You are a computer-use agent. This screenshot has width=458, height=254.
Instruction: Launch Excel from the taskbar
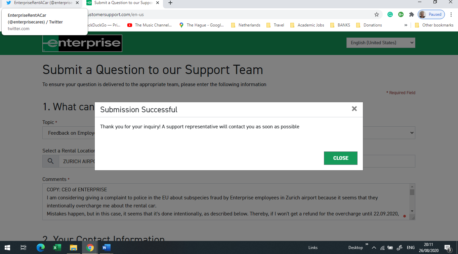[x=57, y=248]
